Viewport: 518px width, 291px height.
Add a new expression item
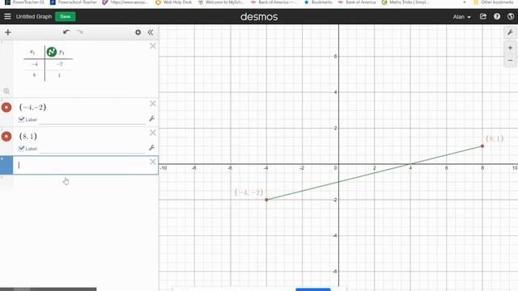8,32
